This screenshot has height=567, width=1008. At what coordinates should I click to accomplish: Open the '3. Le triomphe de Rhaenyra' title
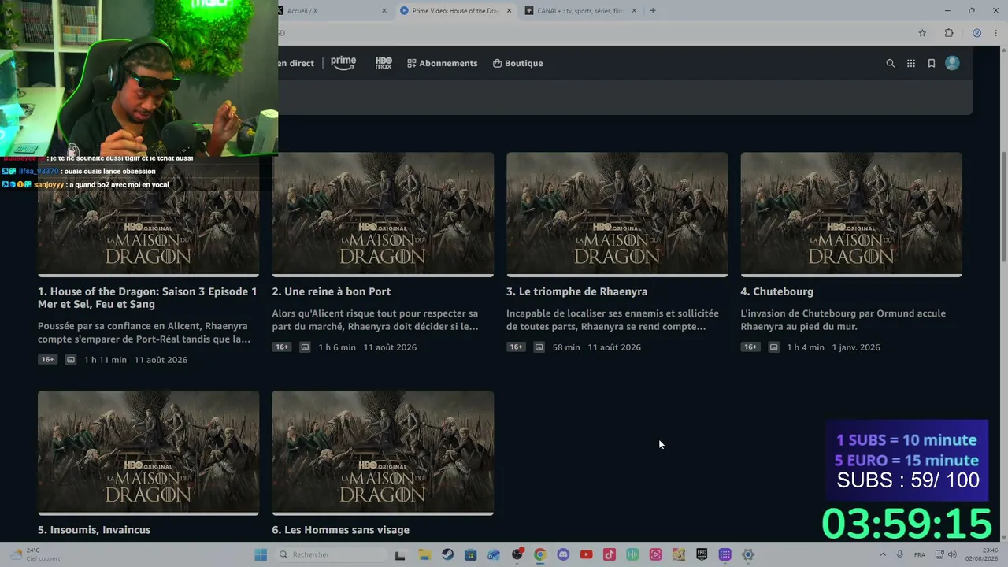point(576,291)
